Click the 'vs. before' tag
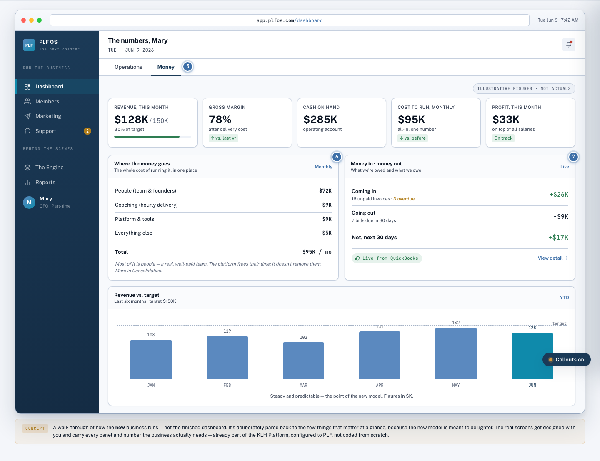 [412, 138]
